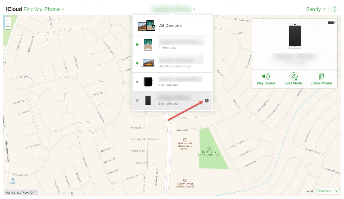Zoom out on the map with minus
Image resolution: width=344 pixels, height=199 pixels.
pyautogui.click(x=8, y=26)
